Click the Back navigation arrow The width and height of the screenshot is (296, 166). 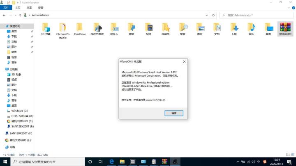click(x=4, y=15)
